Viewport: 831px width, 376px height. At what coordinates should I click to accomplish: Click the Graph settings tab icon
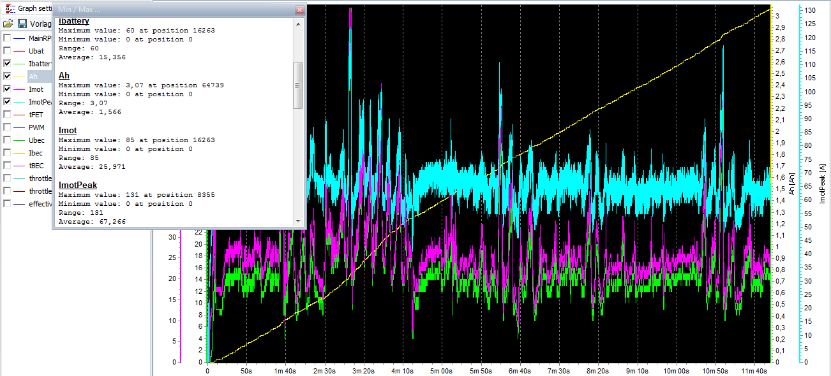coord(10,9)
